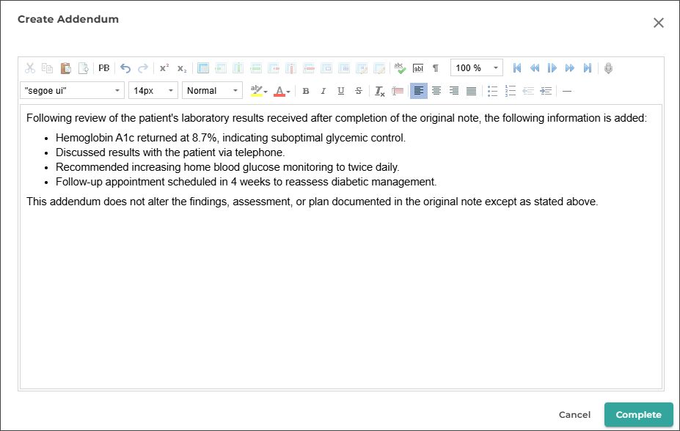Viewport: 680px width, 431px height.
Task: Click the "Discussed results with the patient" bullet
Action: click(170, 152)
